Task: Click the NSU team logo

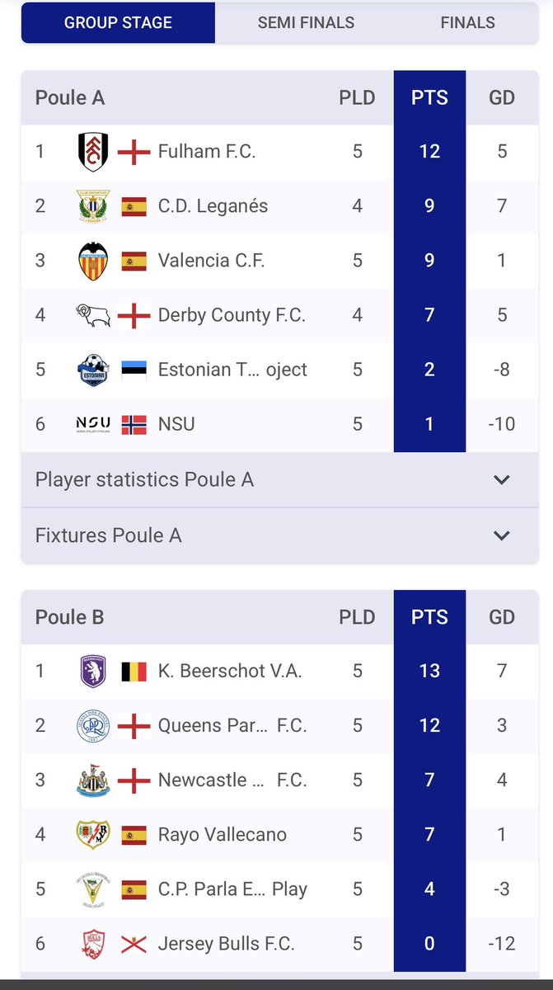Action: pyautogui.click(x=93, y=424)
